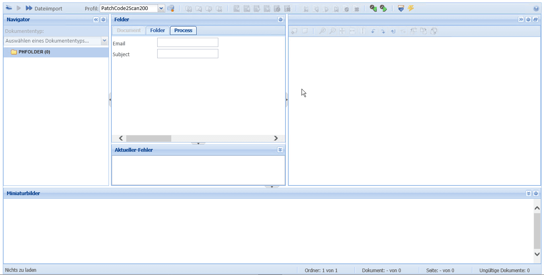Start the Dateiimport scan process
This screenshot has height=275, width=544.
[29, 7]
